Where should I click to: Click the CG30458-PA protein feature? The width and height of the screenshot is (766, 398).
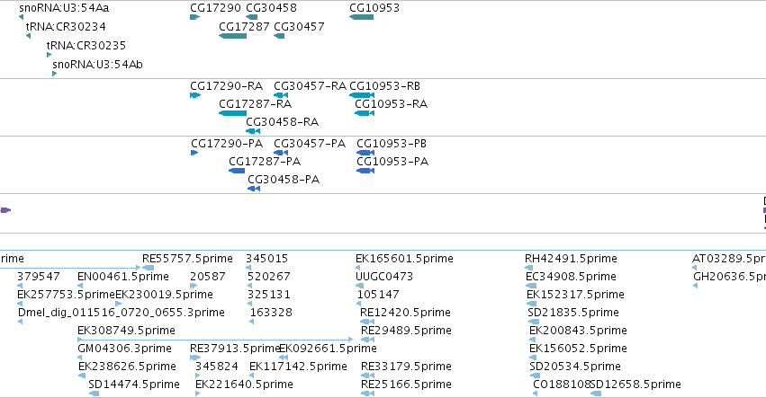tap(254, 189)
